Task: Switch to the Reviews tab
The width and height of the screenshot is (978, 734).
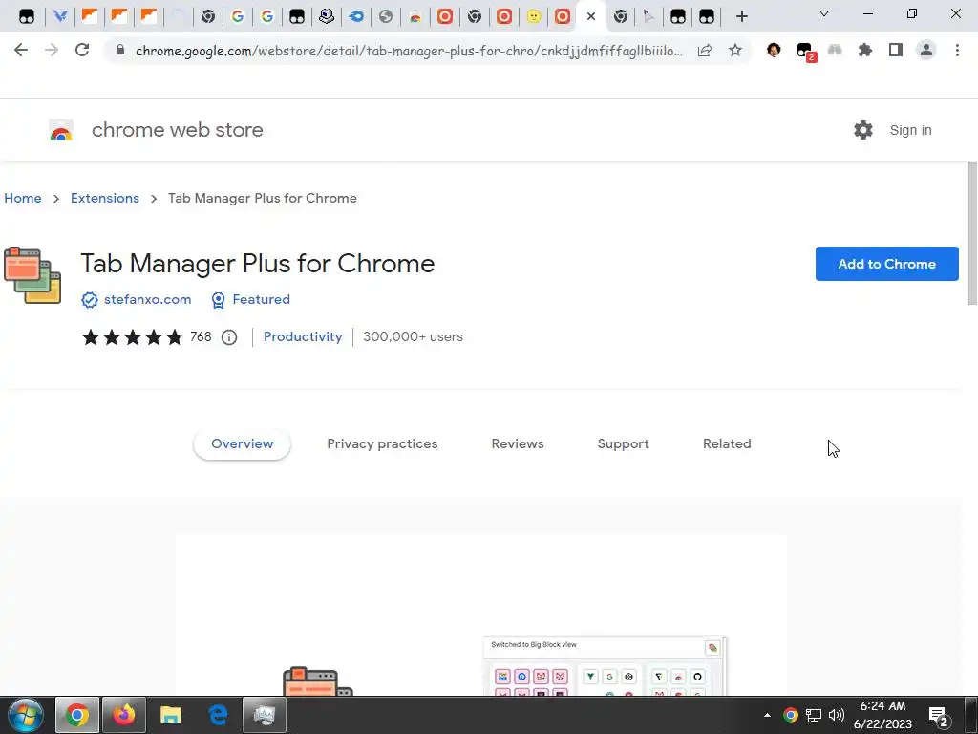Action: coord(518,443)
